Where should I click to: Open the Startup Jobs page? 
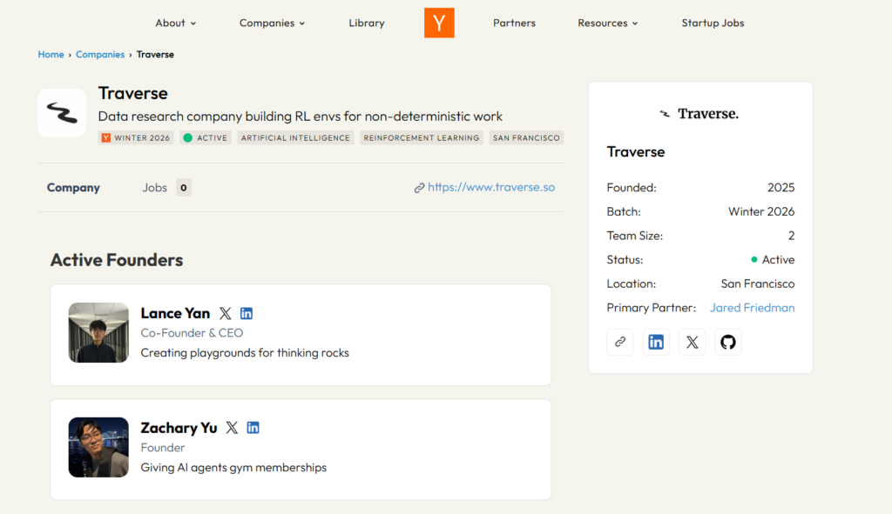(713, 23)
